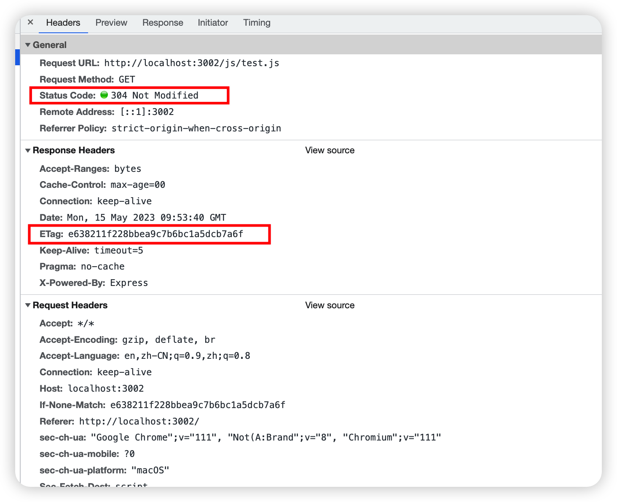The image size is (617, 502).
Task: Click the Accept-Encoding label
Action: coord(79,340)
